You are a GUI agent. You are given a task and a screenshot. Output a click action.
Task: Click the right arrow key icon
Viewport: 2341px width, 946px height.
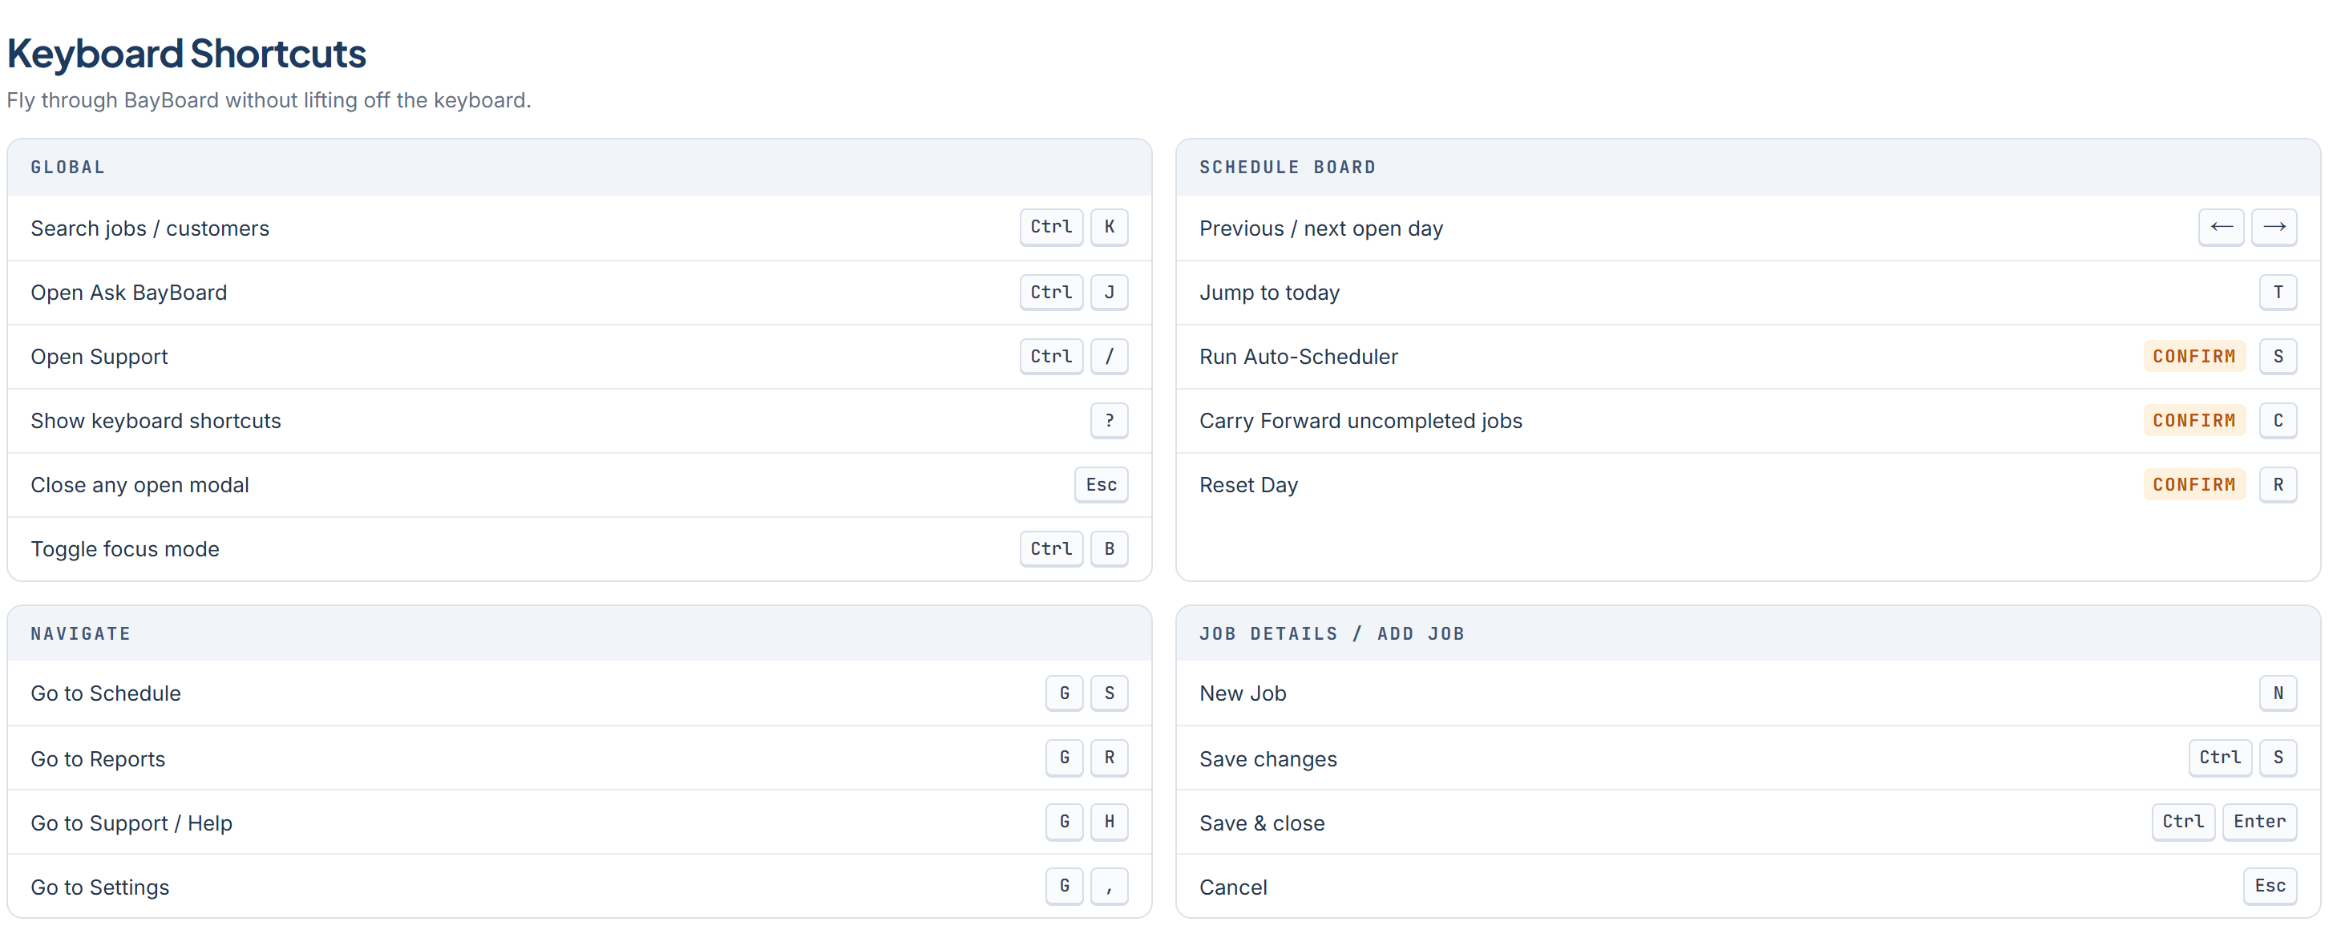coord(2274,227)
